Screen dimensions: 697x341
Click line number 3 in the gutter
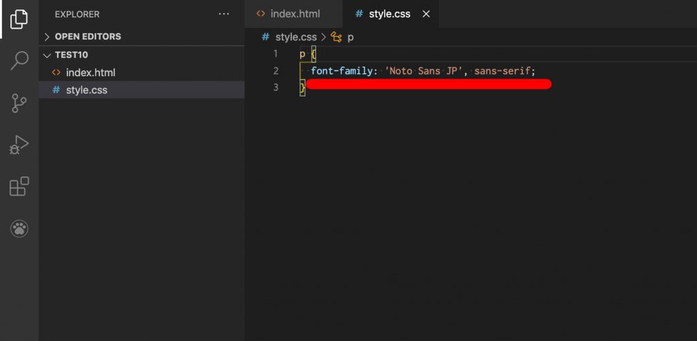(x=276, y=88)
